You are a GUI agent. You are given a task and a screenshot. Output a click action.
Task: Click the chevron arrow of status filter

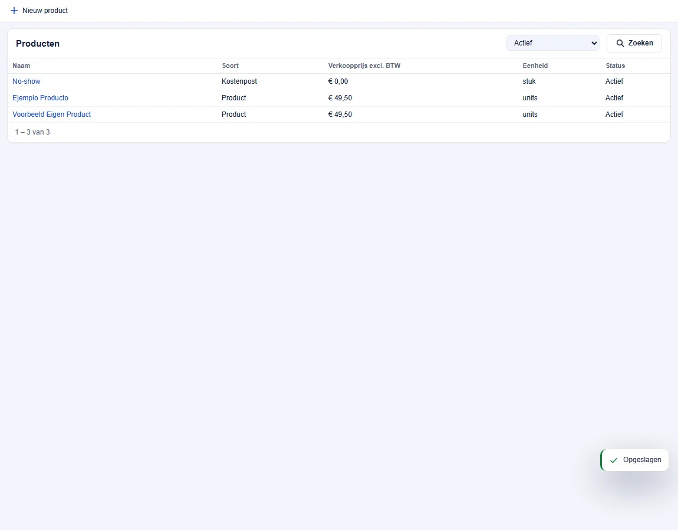pos(594,43)
